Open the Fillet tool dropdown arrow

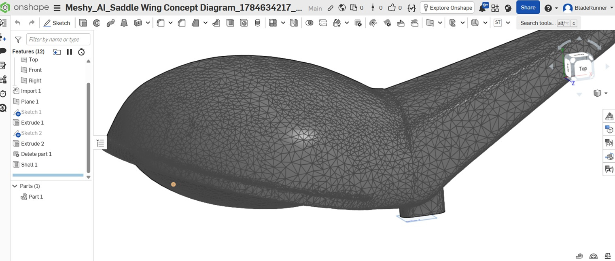click(x=170, y=23)
